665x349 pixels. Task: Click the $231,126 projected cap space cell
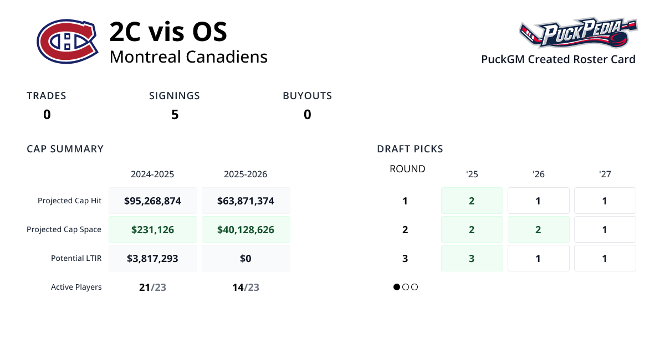[153, 229]
